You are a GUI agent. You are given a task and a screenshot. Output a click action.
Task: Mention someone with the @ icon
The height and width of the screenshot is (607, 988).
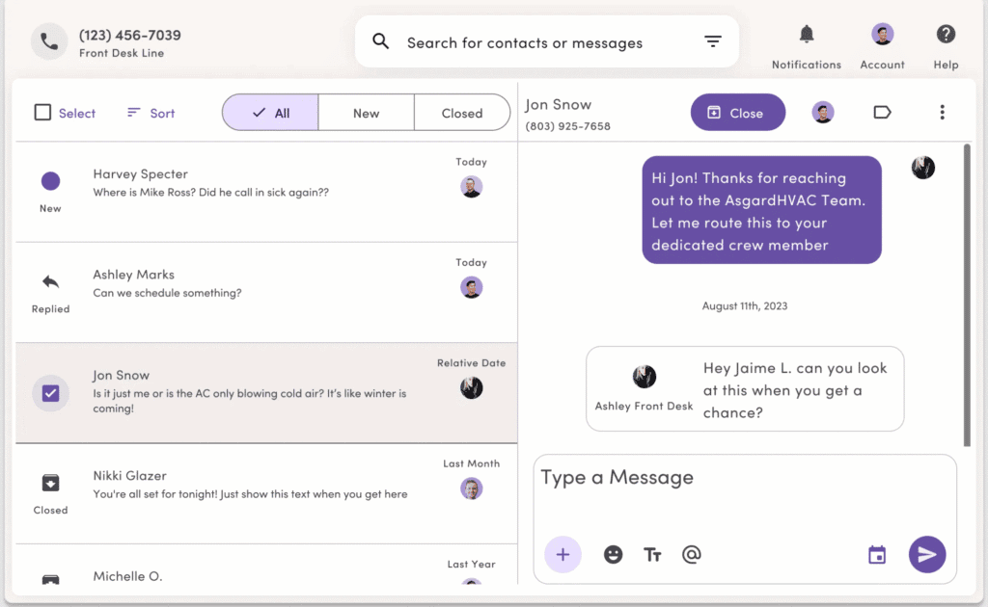tap(691, 554)
